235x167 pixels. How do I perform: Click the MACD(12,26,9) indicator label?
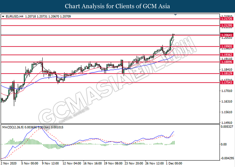(13, 127)
